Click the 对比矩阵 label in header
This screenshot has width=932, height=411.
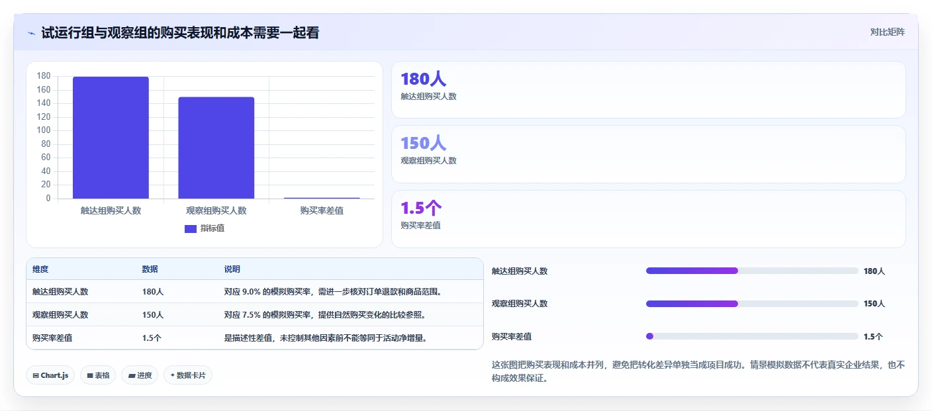click(x=887, y=32)
